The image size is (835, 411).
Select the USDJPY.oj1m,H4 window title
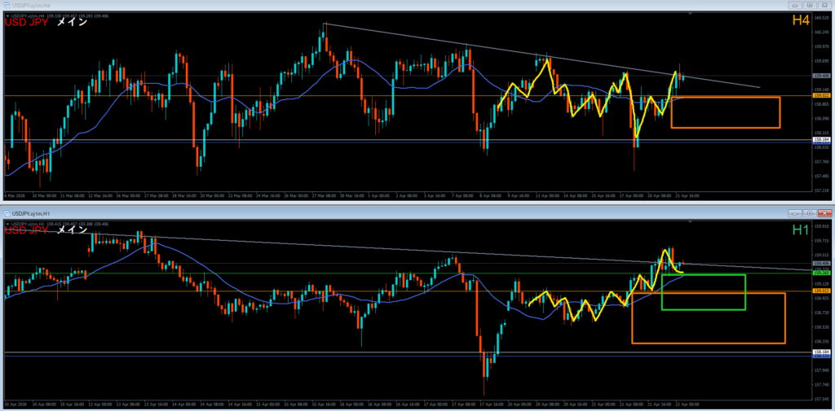click(30, 5)
